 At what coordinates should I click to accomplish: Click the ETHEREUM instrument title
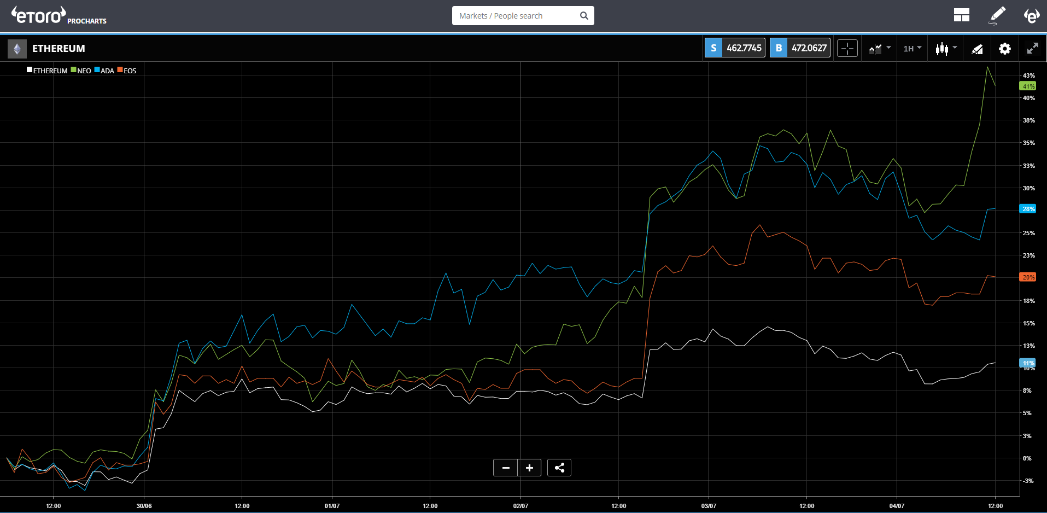click(59, 49)
